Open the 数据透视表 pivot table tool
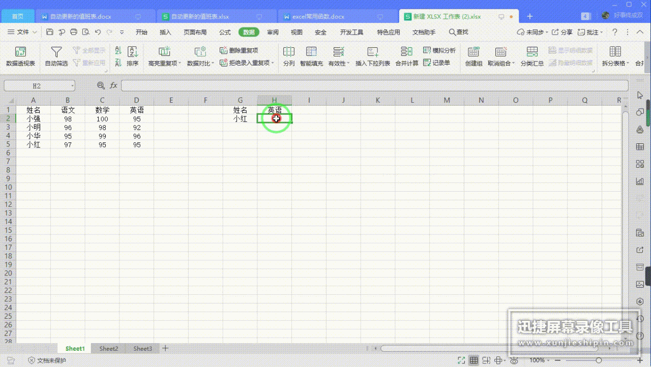 click(20, 56)
